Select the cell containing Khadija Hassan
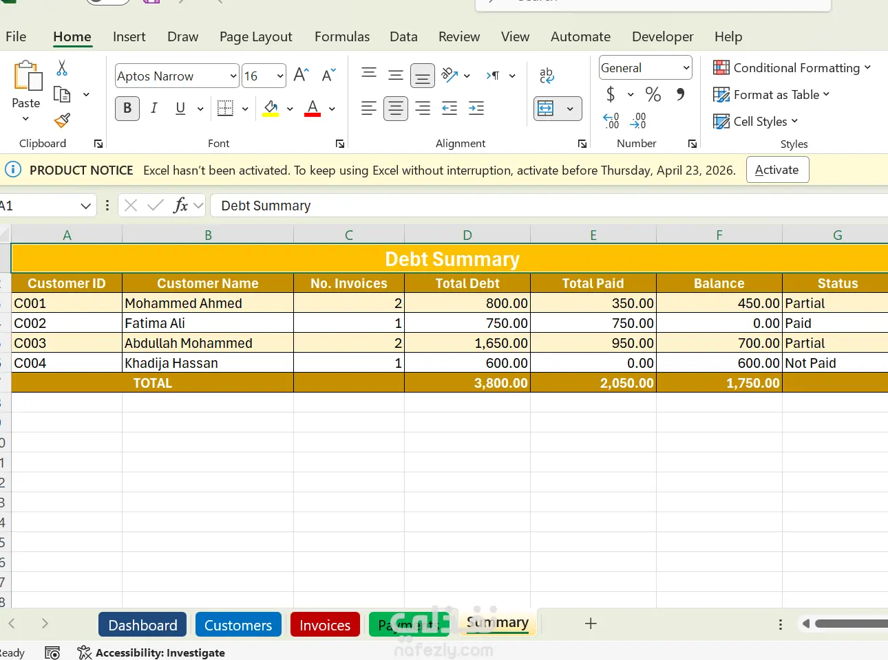 (208, 363)
